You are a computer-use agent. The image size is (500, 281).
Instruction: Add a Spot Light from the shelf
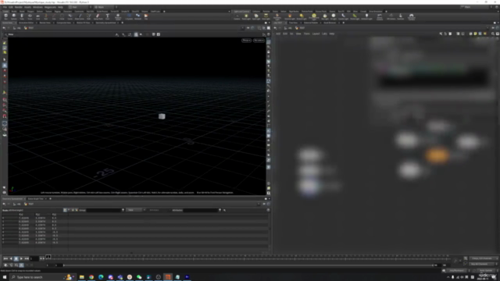pos(256,16)
